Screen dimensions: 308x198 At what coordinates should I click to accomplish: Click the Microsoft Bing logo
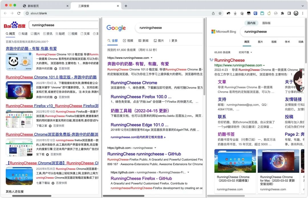pos(224,32)
